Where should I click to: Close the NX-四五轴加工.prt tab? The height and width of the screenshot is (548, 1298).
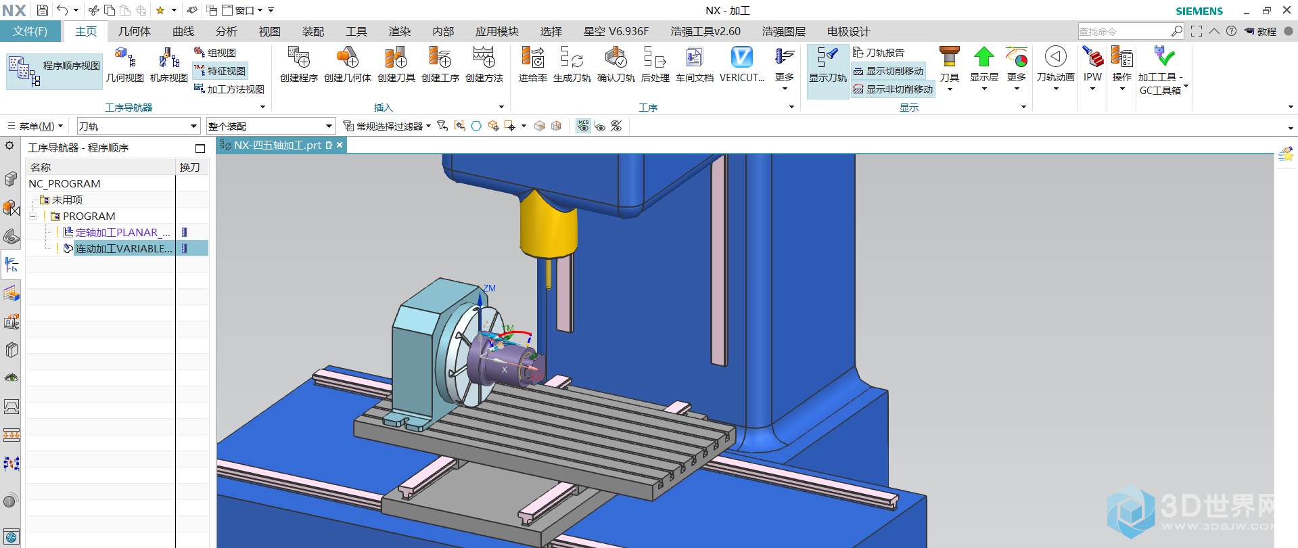pyautogui.click(x=340, y=145)
